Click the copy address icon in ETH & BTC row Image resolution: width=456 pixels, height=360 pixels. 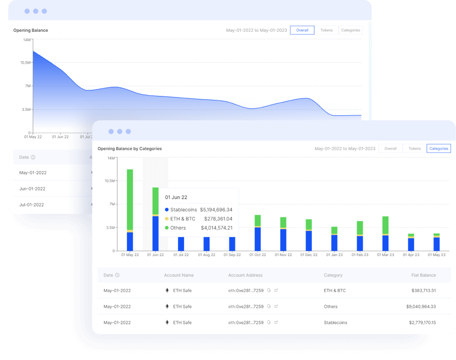tap(269, 291)
